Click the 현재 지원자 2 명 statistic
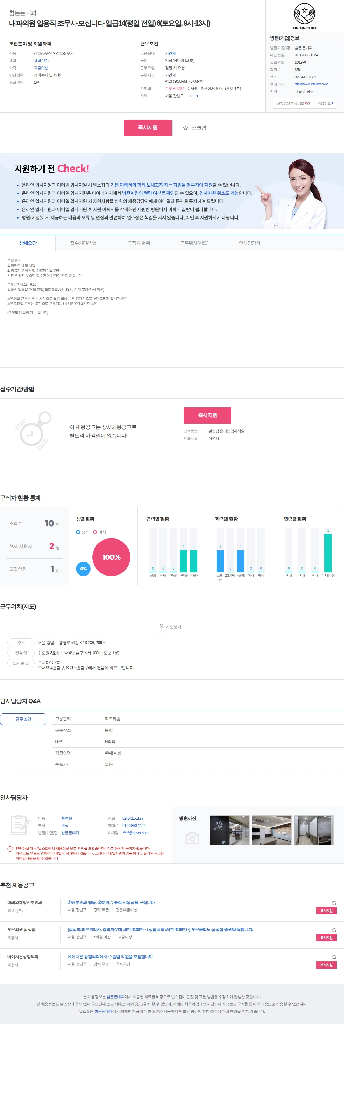Viewport: 344px width, 1114px height. click(x=35, y=546)
